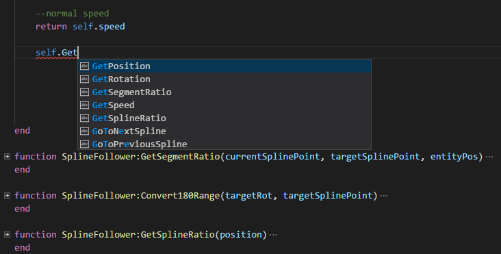
Task: Select GoToPreviousSpline completion item
Action: [x=224, y=144]
